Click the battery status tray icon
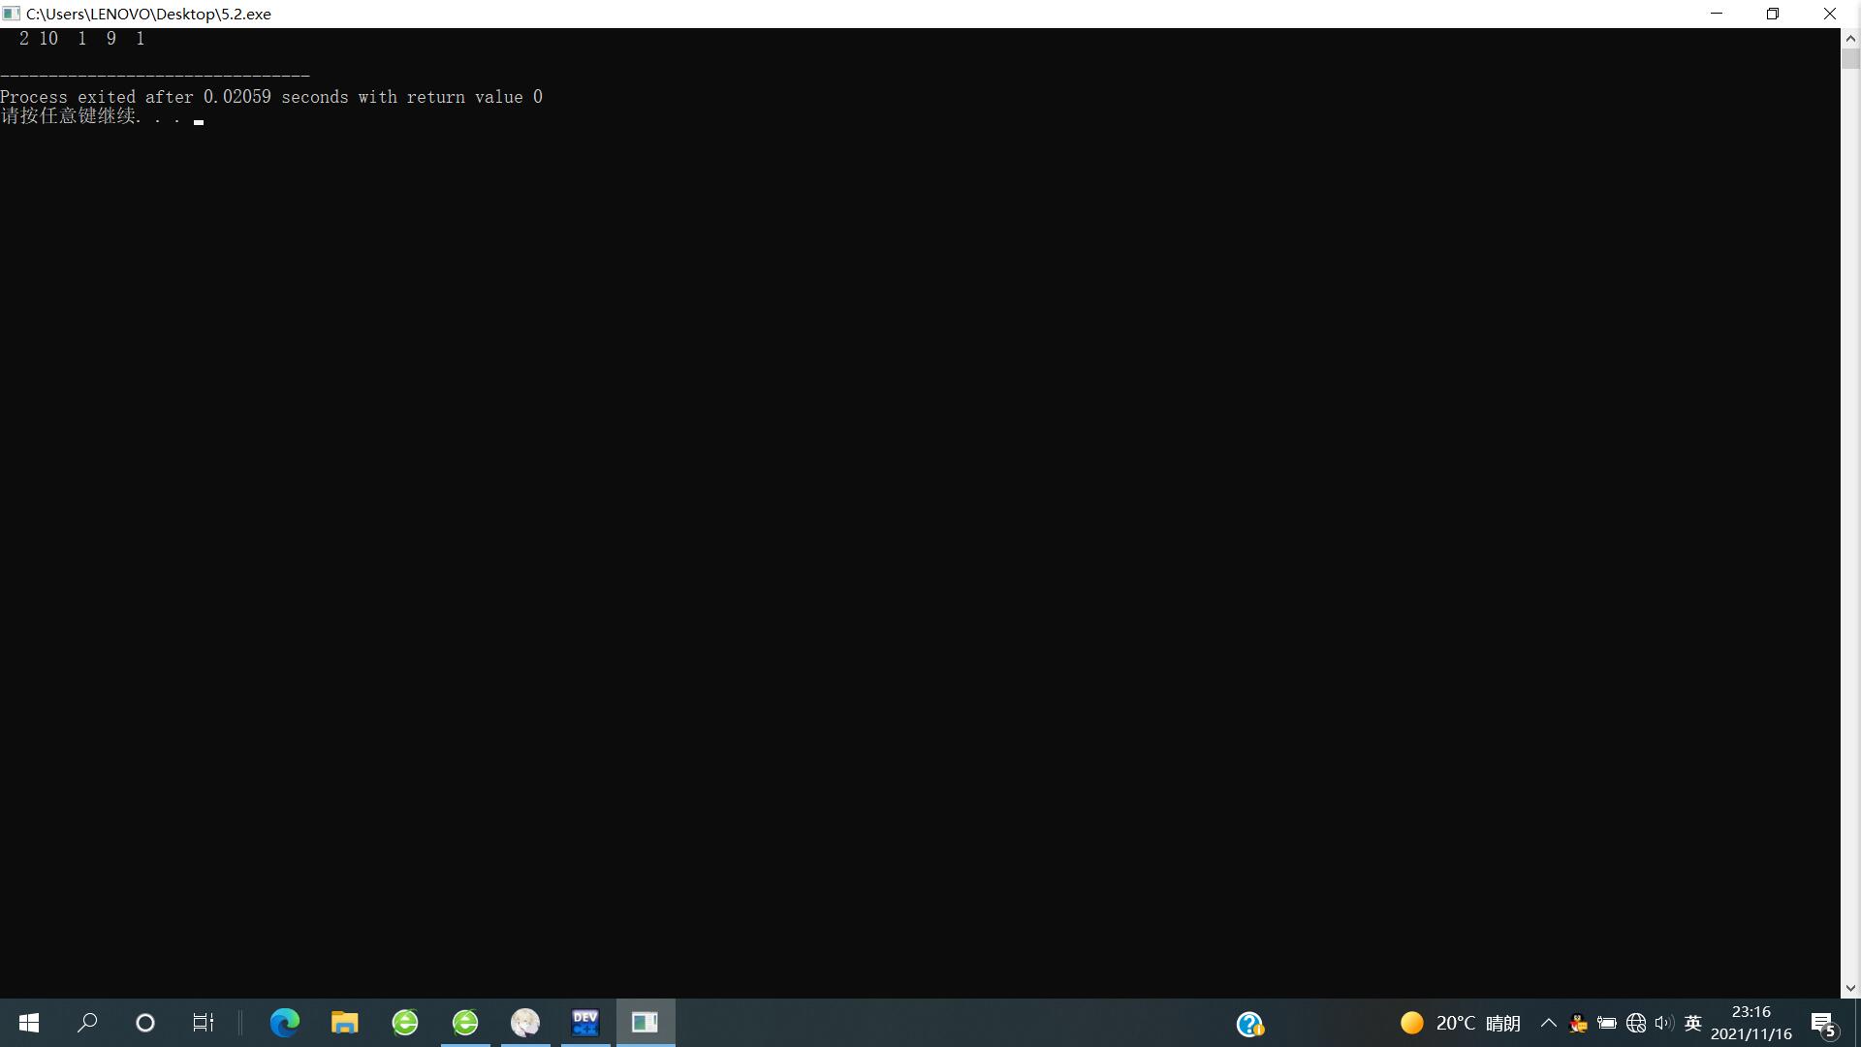Screen dimensions: 1861x1047 click(x=1607, y=1024)
